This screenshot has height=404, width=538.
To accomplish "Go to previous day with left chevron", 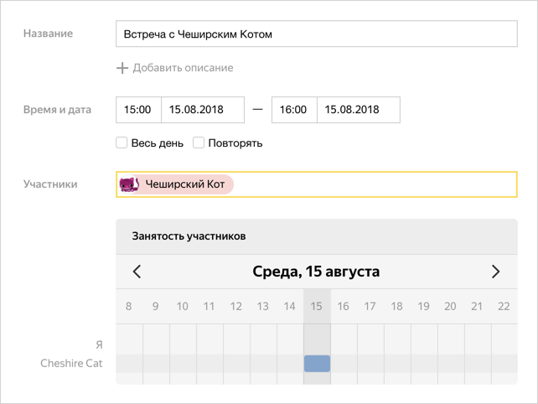I will pyautogui.click(x=137, y=272).
